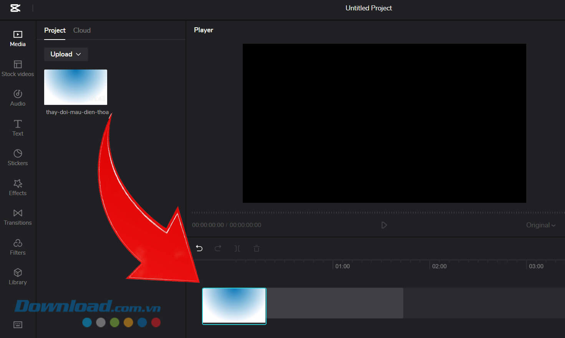Switch to the Cloud tab
The image size is (565, 338).
point(81,30)
